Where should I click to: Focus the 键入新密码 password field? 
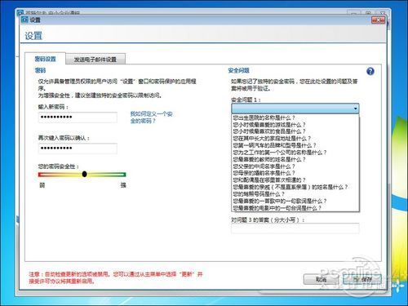click(x=78, y=118)
